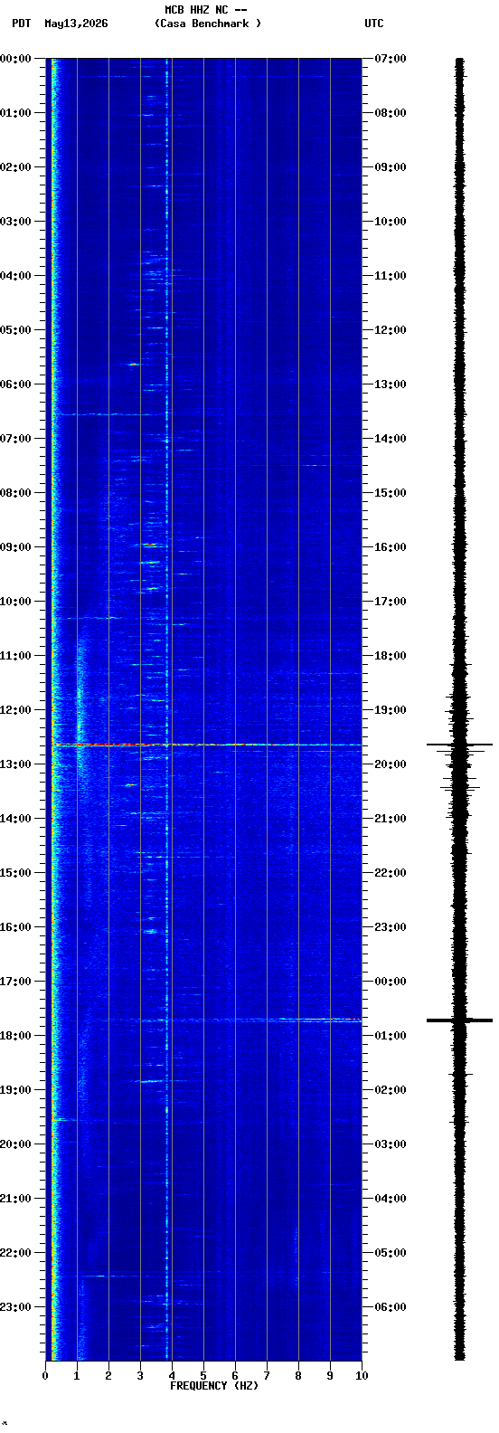Click the PDT time label '03:00'

(15, 222)
